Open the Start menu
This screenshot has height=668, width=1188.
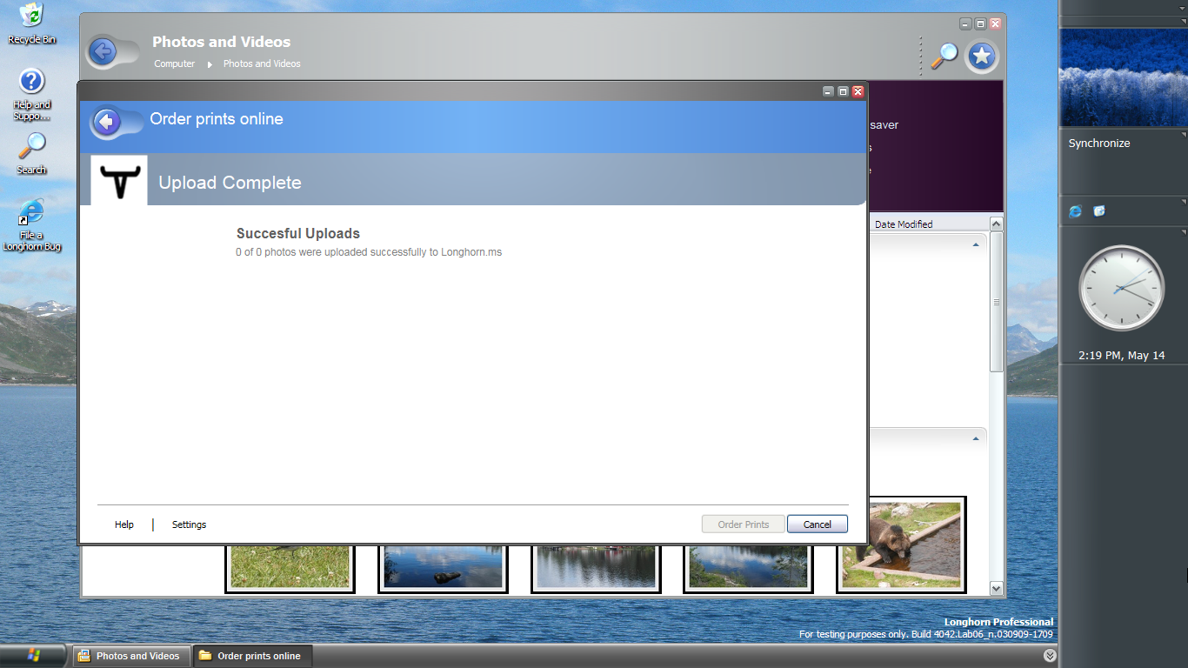[x=35, y=655]
